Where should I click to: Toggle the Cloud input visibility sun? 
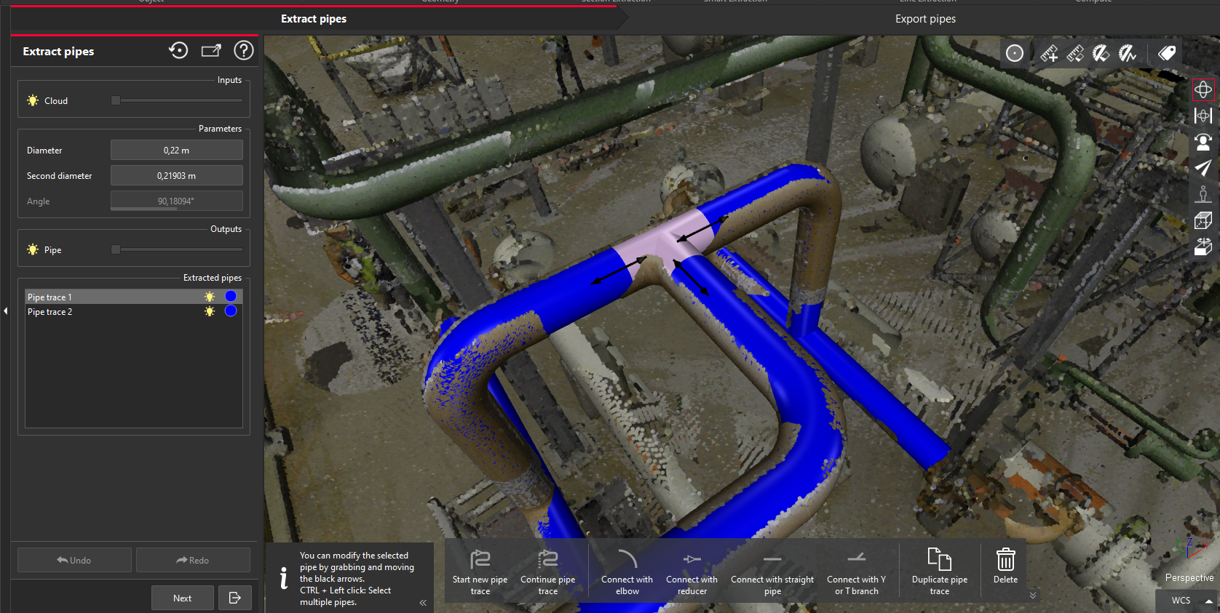[33, 101]
